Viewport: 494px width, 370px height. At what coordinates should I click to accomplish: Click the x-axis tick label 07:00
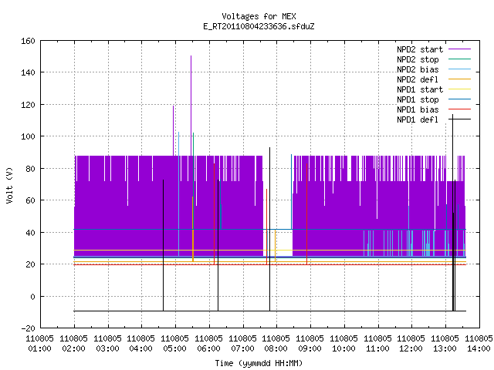coord(242,348)
